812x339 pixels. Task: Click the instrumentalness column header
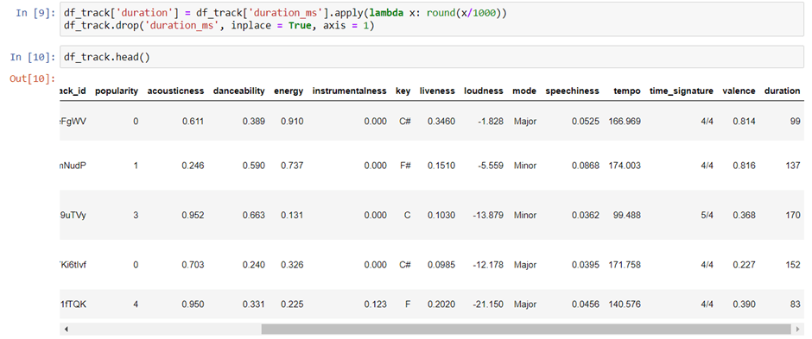[x=350, y=91]
